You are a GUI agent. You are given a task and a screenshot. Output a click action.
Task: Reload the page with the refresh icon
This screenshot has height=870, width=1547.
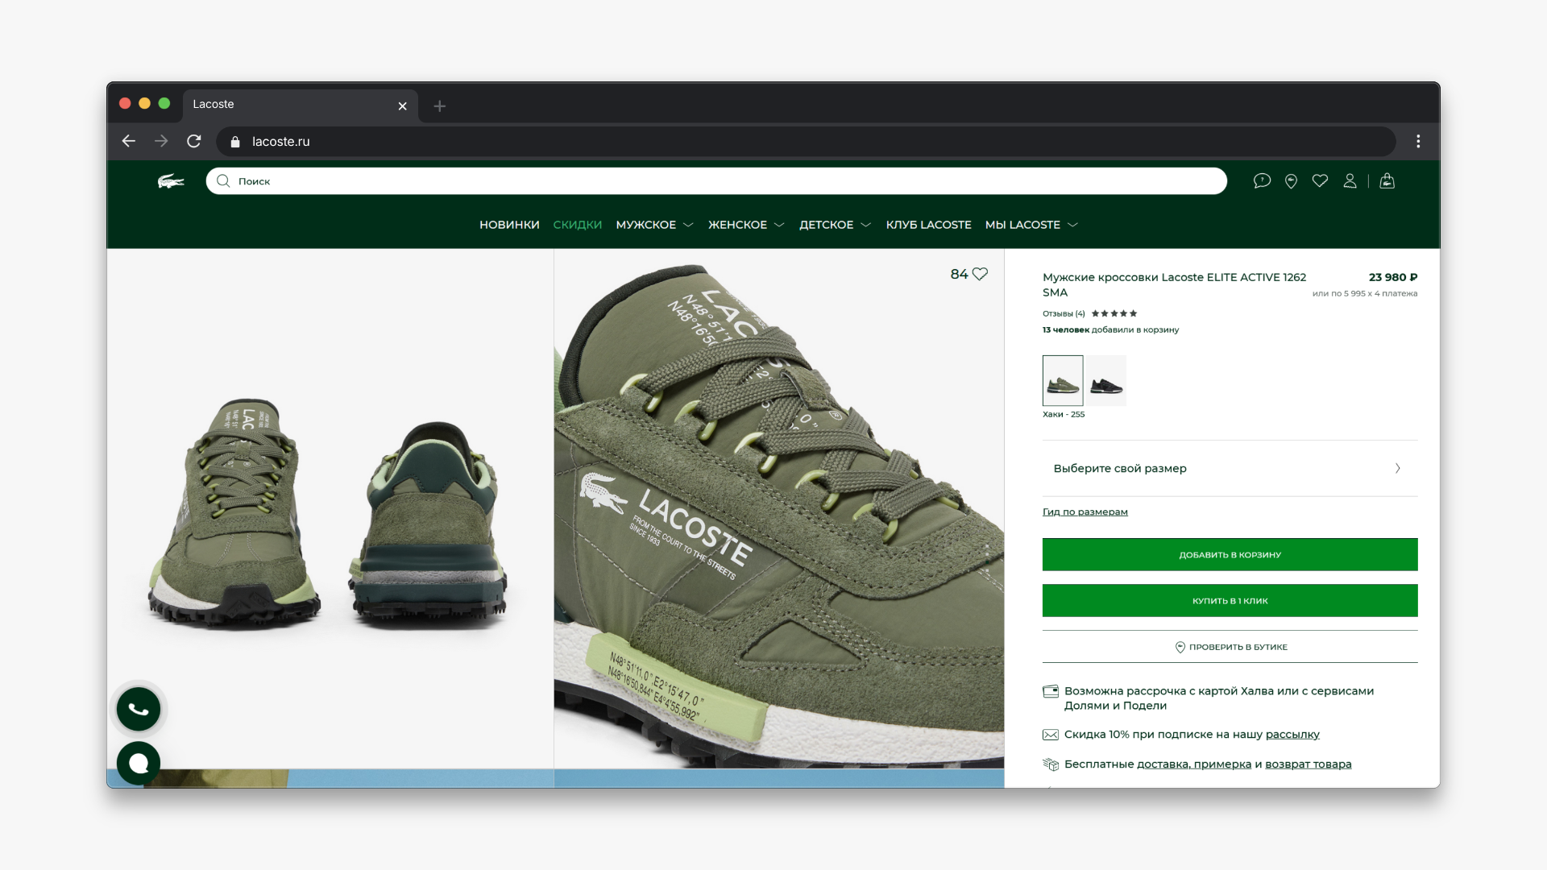tap(194, 141)
